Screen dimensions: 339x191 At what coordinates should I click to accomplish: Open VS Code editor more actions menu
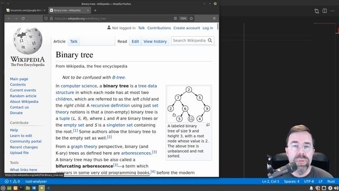click(x=333, y=11)
